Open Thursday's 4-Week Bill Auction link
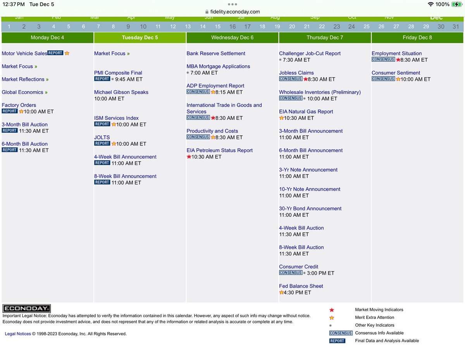Viewport: 465px width, 349px height. pyautogui.click(x=301, y=228)
